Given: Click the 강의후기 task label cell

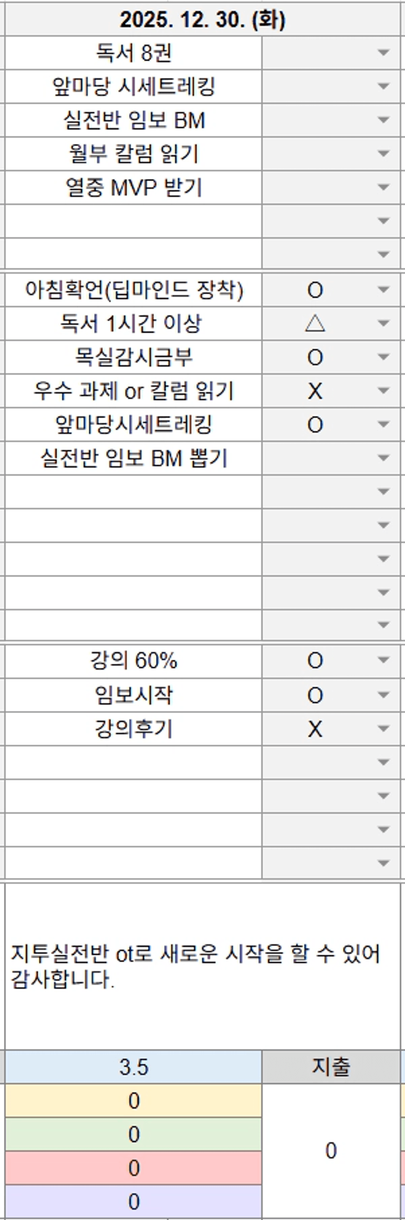Looking at the screenshot, I should pyautogui.click(x=133, y=729).
